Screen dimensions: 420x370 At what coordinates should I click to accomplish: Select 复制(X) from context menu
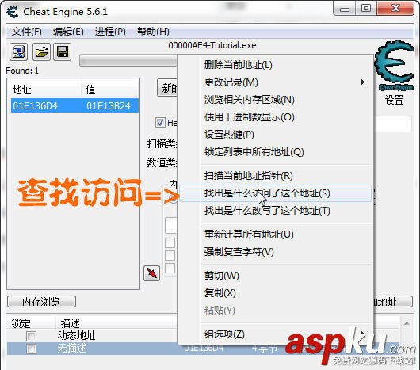click(275, 293)
